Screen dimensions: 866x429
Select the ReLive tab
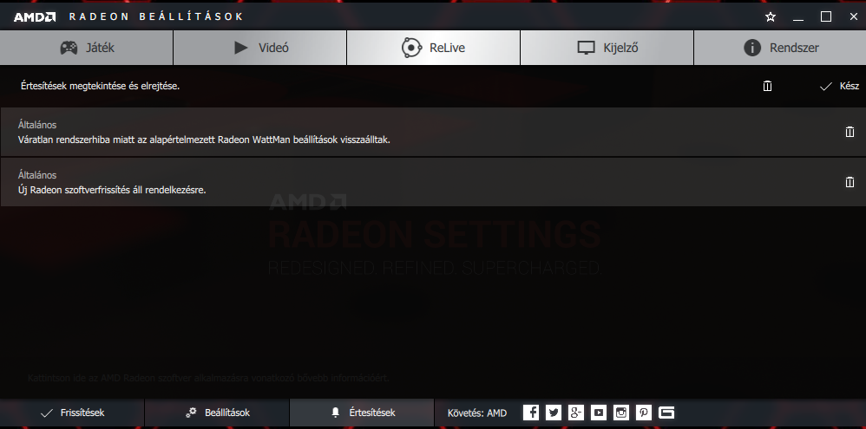pyautogui.click(x=433, y=48)
